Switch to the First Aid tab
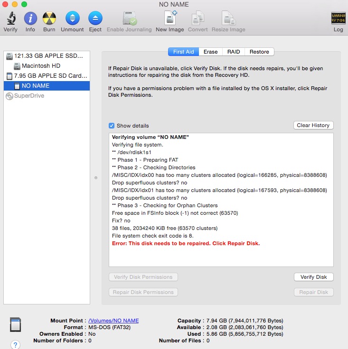This screenshot has width=348, height=349. pyautogui.click(x=183, y=52)
